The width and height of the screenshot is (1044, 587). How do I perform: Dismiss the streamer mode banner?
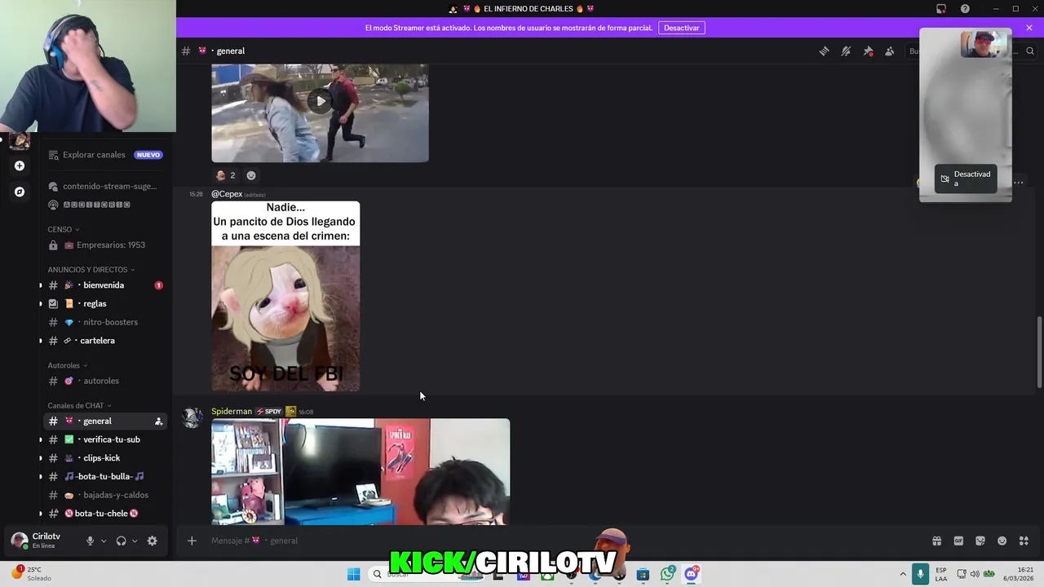[1029, 28]
